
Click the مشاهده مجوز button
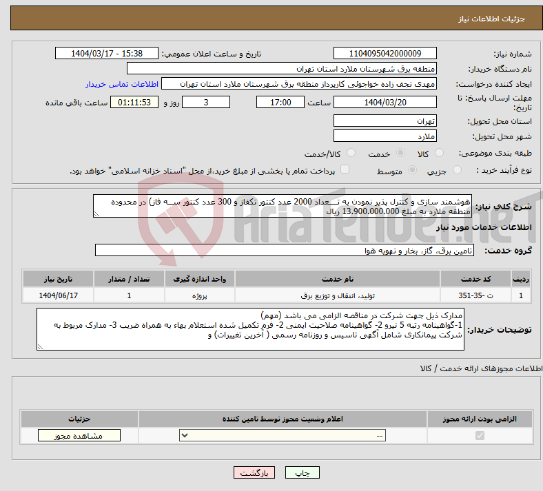[79, 436]
